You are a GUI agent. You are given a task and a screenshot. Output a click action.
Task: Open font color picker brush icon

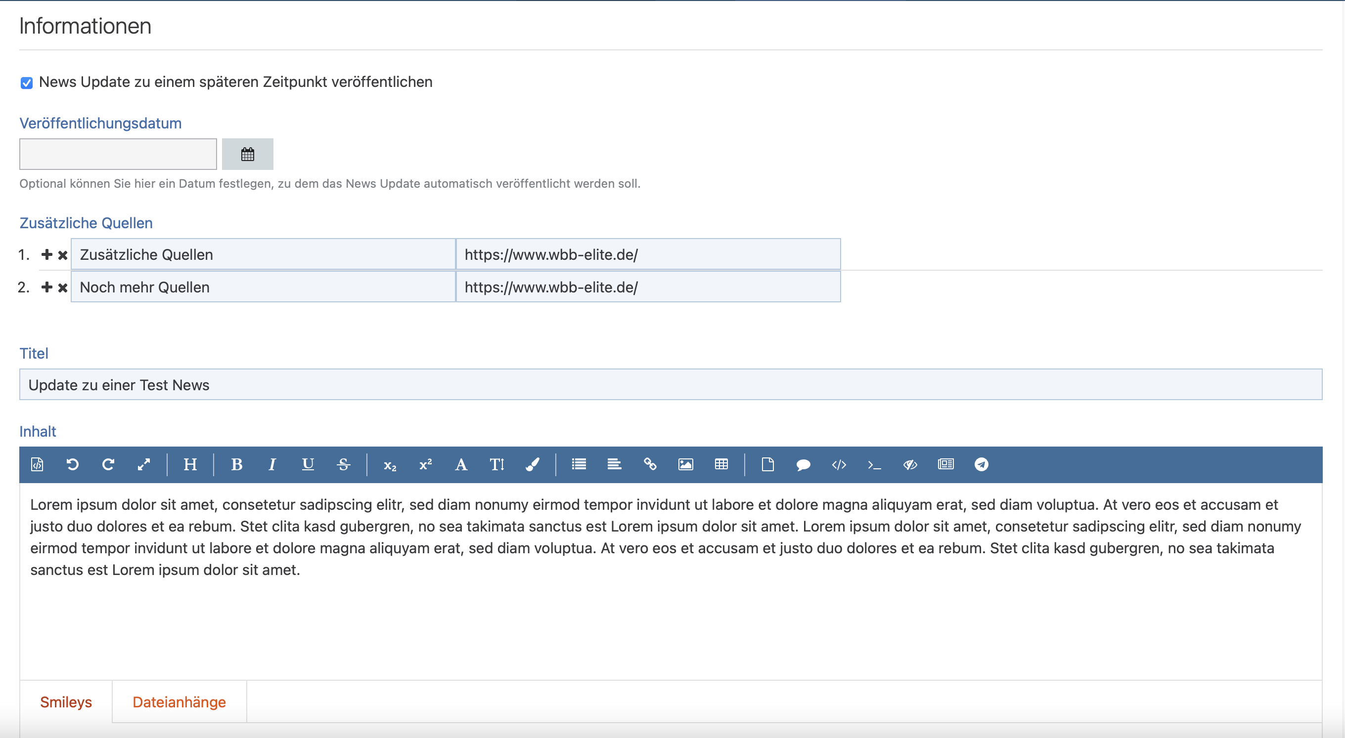(x=532, y=464)
